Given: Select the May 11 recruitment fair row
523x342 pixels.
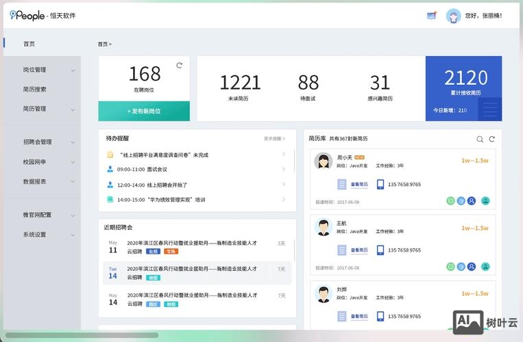Looking at the screenshot, I should (x=197, y=247).
